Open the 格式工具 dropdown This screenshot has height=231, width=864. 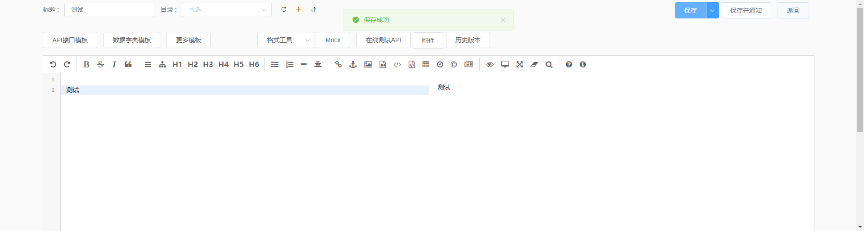pyautogui.click(x=286, y=40)
